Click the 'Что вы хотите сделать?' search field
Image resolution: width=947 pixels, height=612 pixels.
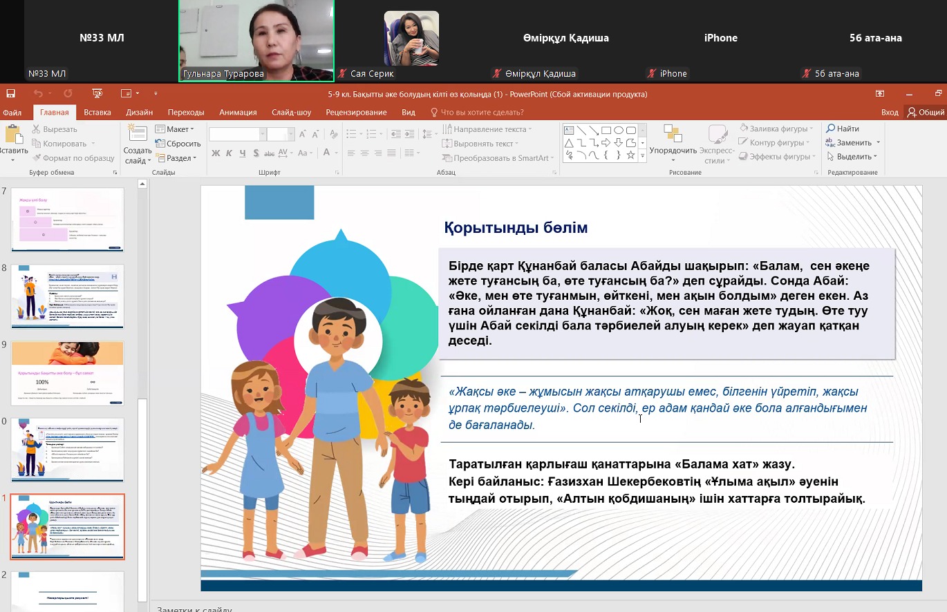[482, 113]
